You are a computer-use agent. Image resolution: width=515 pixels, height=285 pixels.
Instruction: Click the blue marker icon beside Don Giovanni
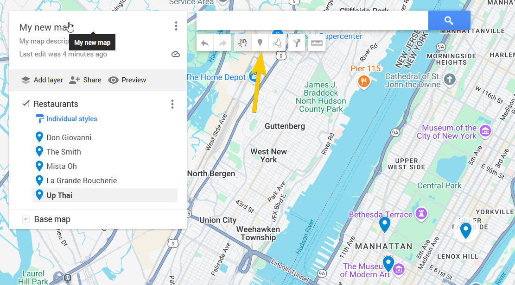pyautogui.click(x=39, y=136)
